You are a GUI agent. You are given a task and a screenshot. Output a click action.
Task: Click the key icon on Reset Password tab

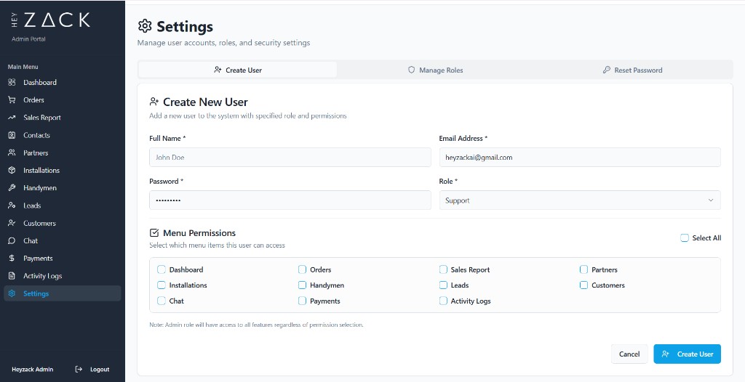[606, 70]
